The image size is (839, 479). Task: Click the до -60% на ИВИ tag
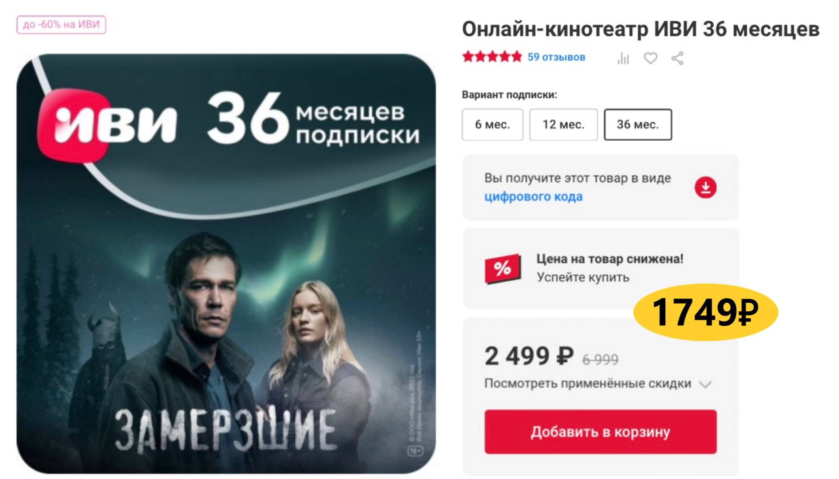point(61,25)
